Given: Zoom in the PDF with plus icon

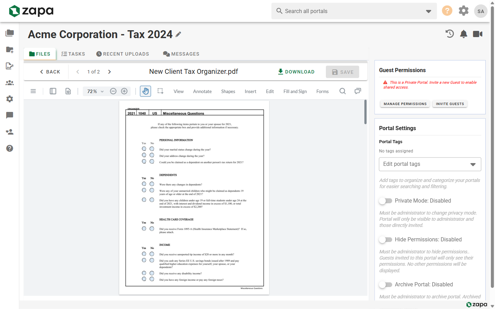Looking at the screenshot, I should [124, 91].
